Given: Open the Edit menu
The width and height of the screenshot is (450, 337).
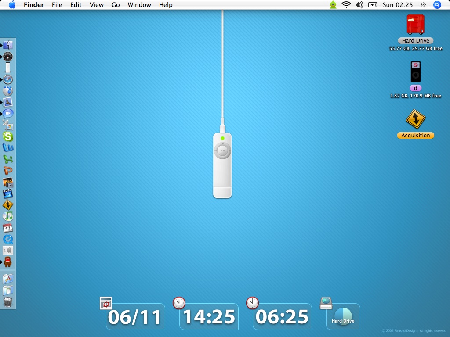Looking at the screenshot, I should pyautogui.click(x=76, y=5).
